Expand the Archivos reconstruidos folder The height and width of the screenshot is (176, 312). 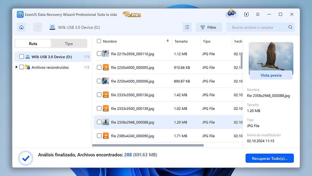pos(16,67)
